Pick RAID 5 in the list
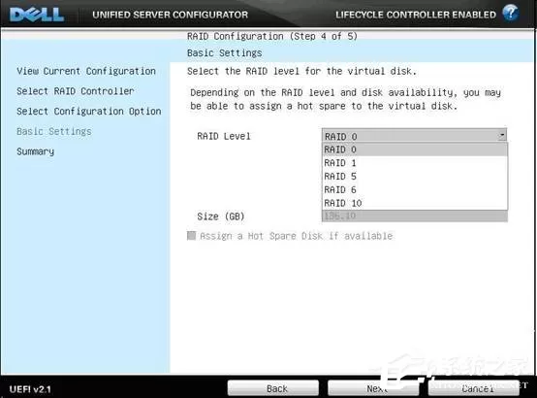This screenshot has height=398, width=537. [x=415, y=177]
